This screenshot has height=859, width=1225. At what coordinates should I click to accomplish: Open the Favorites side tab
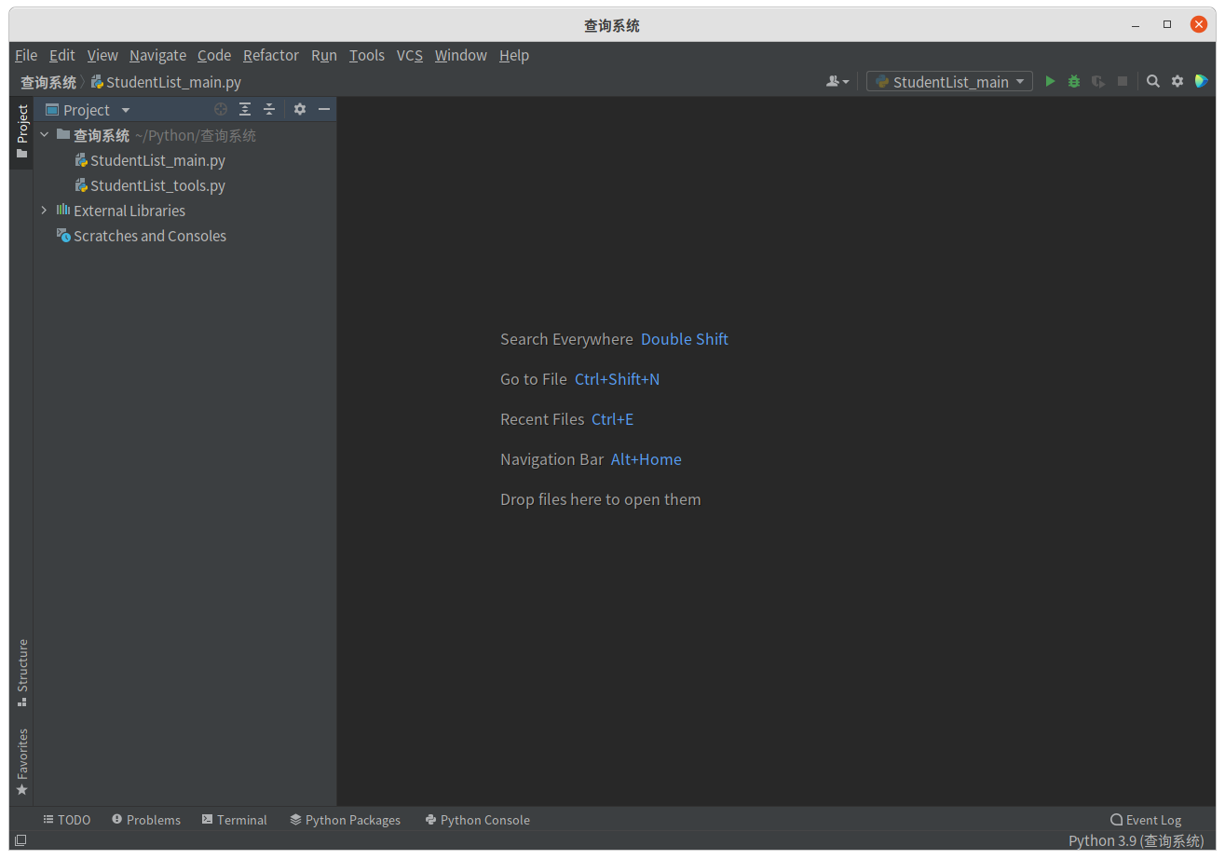pos(21,762)
